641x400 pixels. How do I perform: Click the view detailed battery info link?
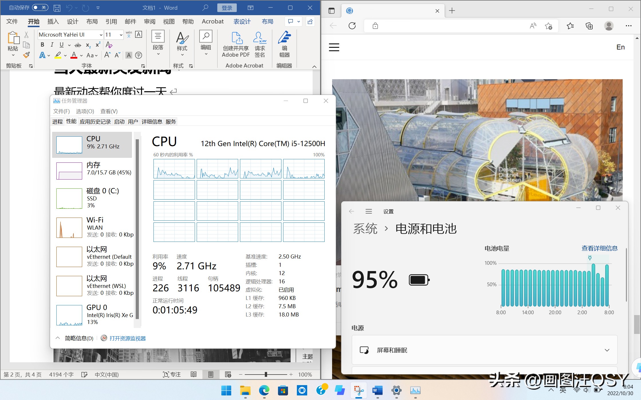pos(599,248)
